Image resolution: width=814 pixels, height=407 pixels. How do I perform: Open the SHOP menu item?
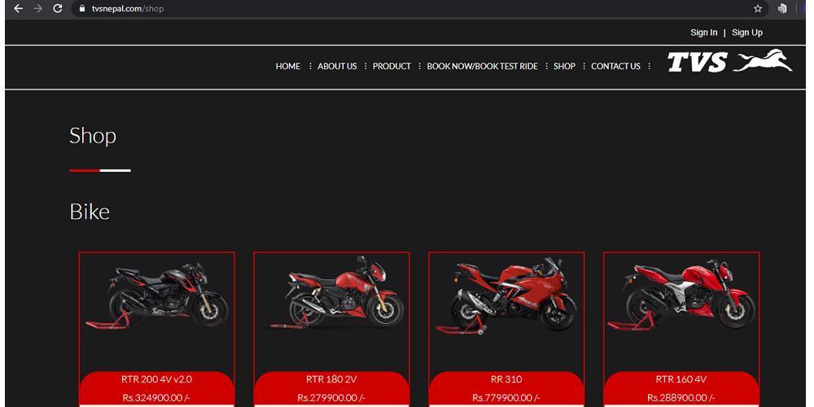564,67
